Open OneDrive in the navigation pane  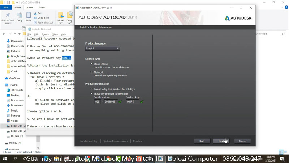tap(14, 78)
